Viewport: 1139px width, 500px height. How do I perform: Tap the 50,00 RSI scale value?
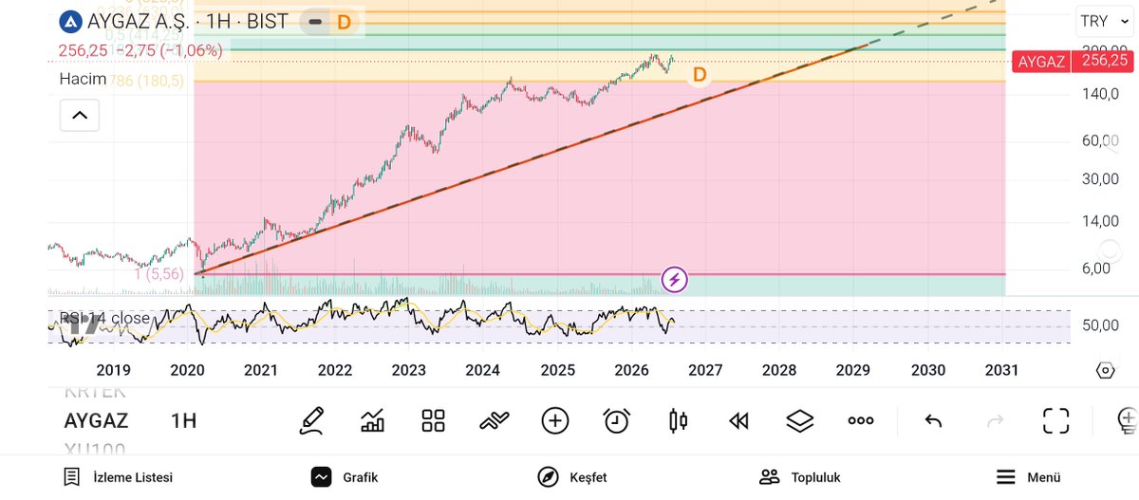click(1100, 324)
